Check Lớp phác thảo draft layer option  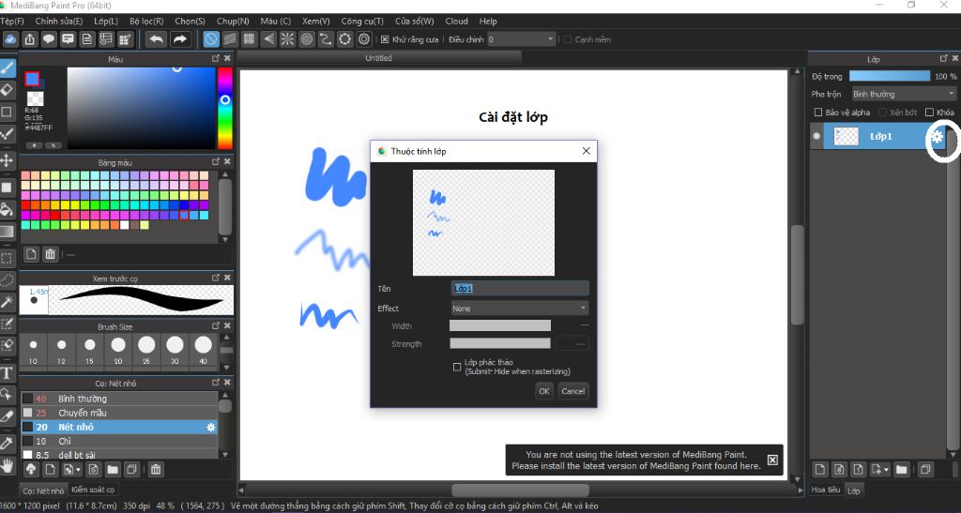457,367
